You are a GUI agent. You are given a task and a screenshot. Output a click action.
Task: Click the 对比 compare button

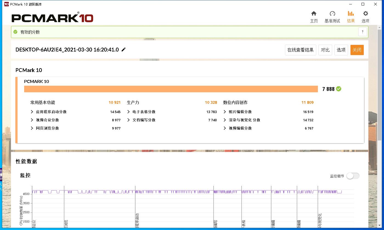pyautogui.click(x=325, y=50)
